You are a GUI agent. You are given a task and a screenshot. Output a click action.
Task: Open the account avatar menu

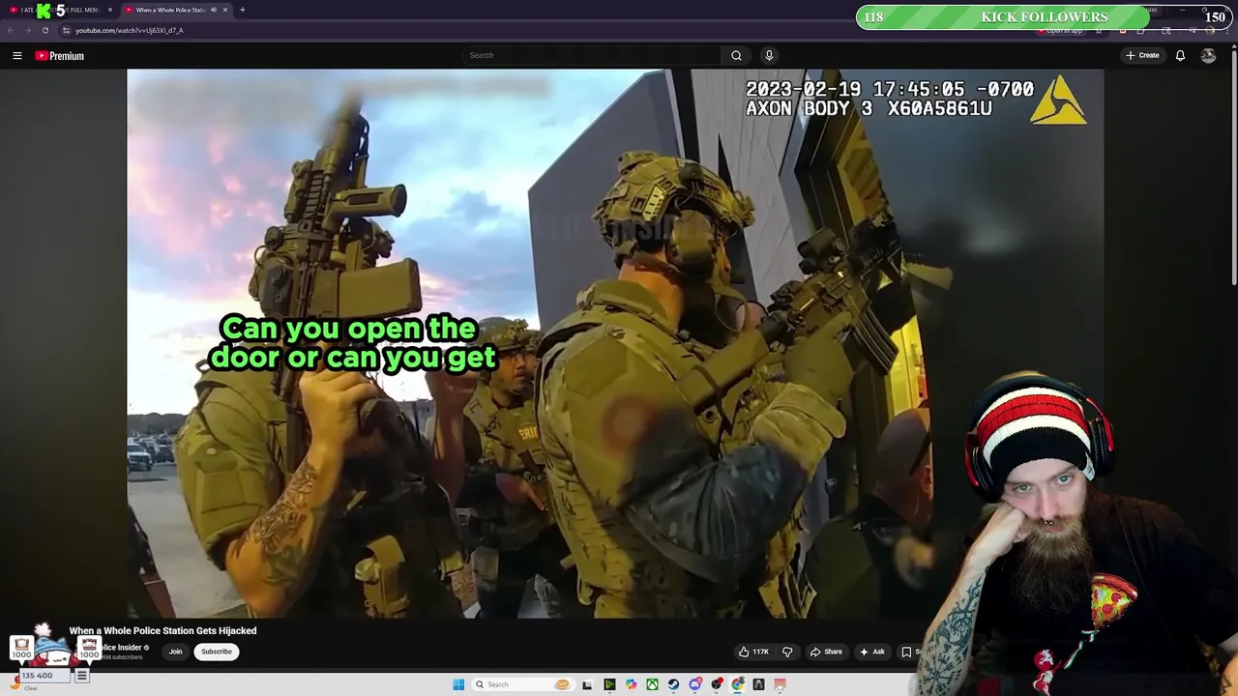(x=1208, y=55)
